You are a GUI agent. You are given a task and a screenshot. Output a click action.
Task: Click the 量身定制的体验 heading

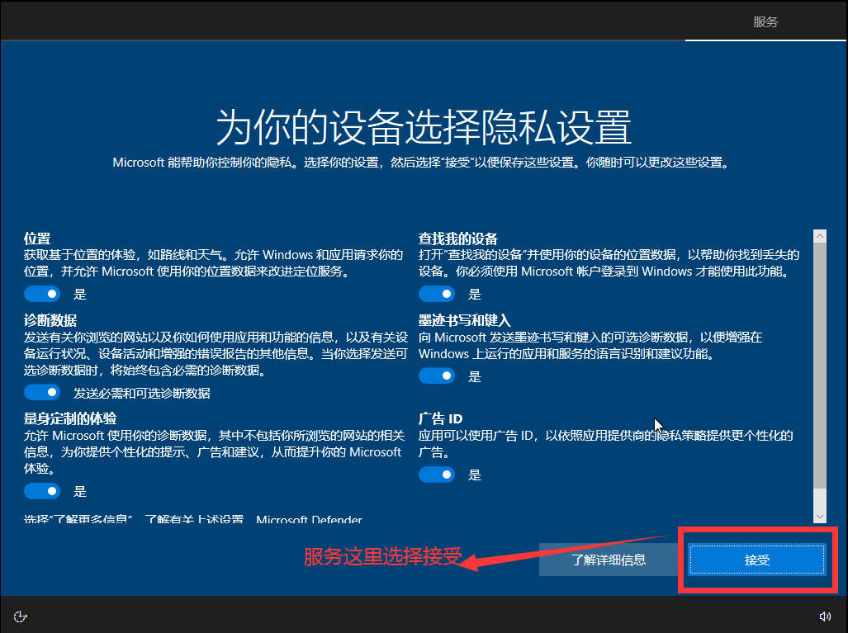(69, 418)
